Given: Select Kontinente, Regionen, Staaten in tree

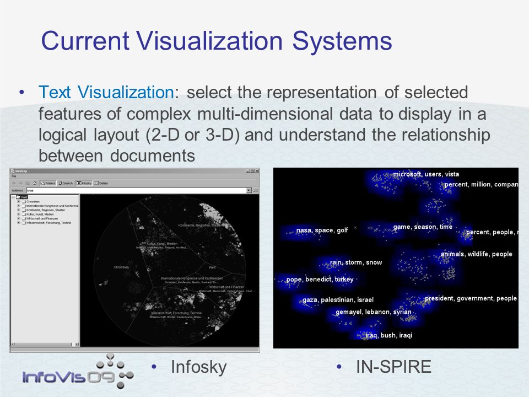Looking at the screenshot, I should point(46,210).
